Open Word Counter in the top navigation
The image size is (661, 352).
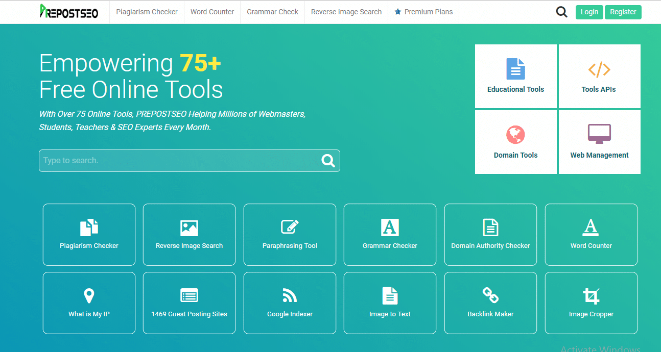tap(212, 12)
